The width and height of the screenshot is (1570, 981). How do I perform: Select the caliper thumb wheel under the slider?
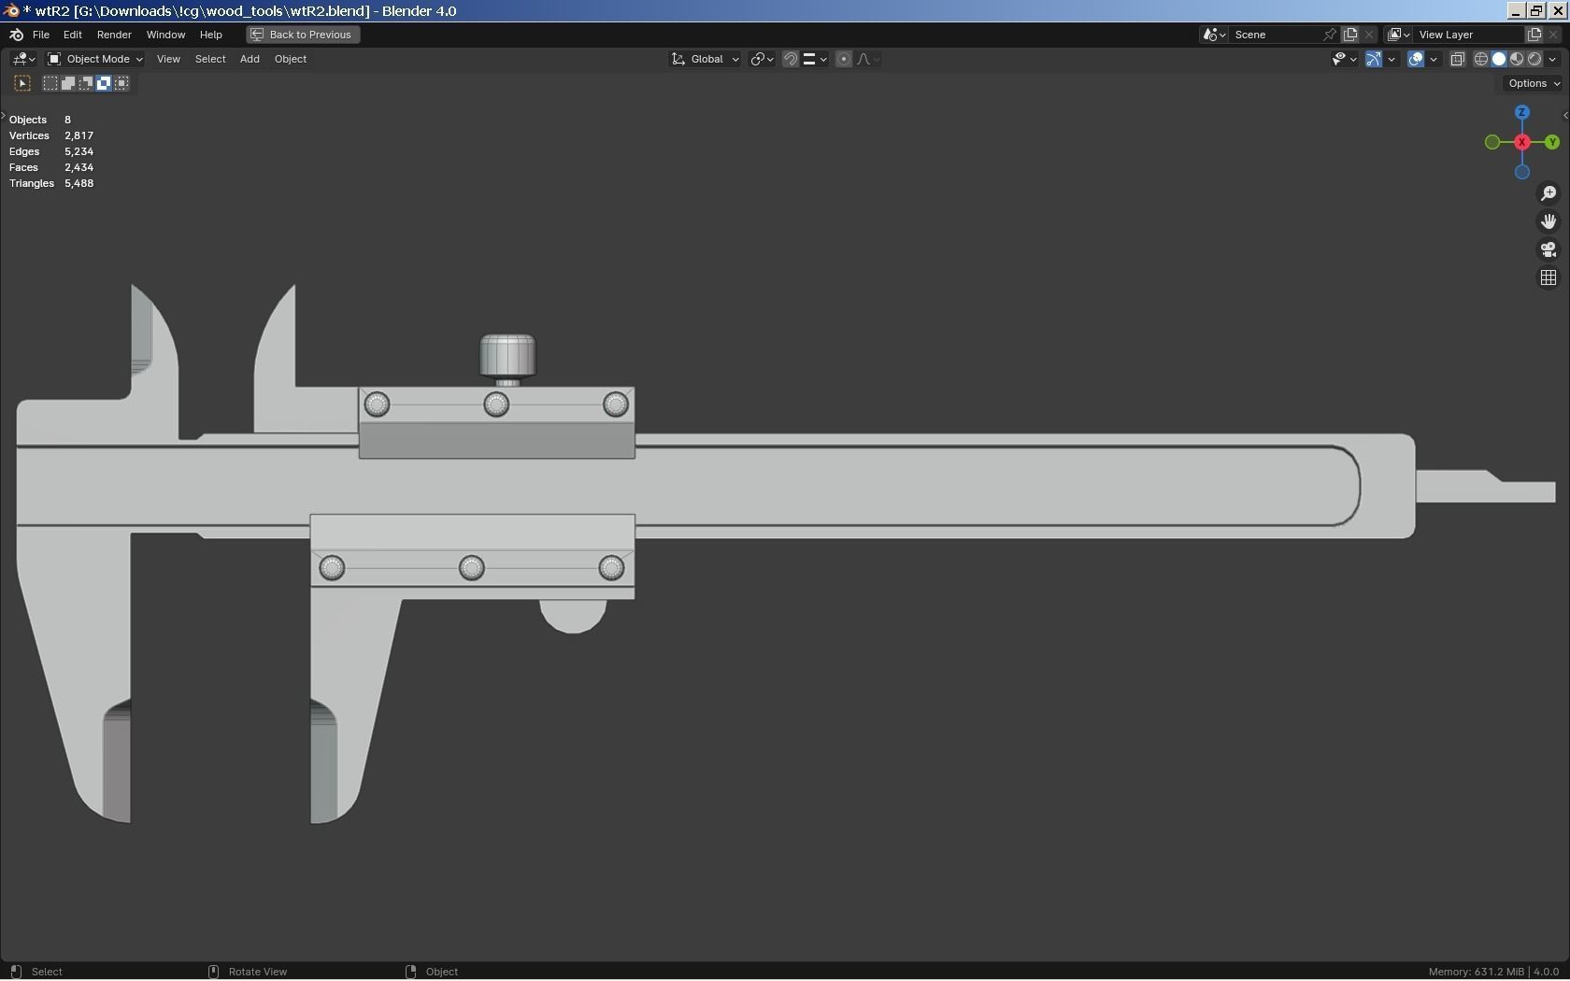tap(573, 616)
